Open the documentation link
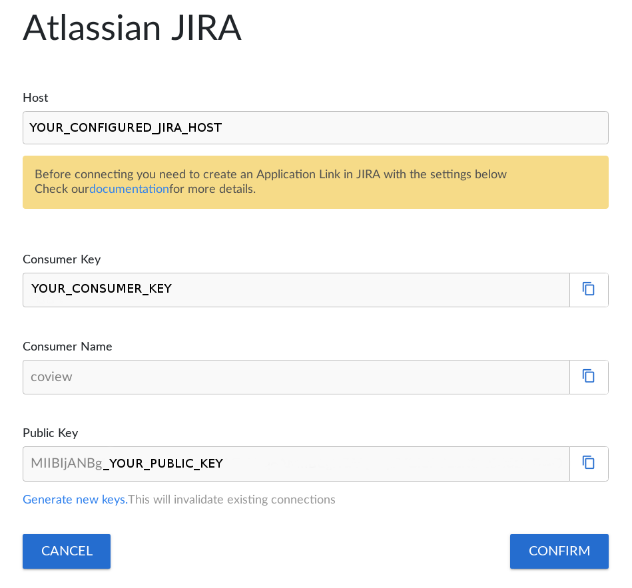Image resolution: width=632 pixels, height=588 pixels. click(x=129, y=189)
